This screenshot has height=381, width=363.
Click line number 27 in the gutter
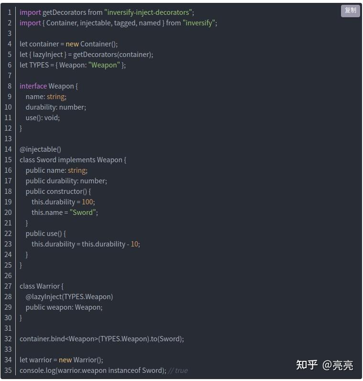[x=8, y=286]
